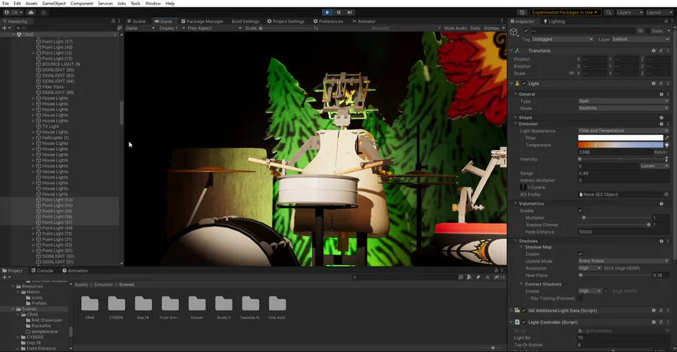This screenshot has height=352, width=677.
Task: Open Light component help icon
Action: click(654, 83)
